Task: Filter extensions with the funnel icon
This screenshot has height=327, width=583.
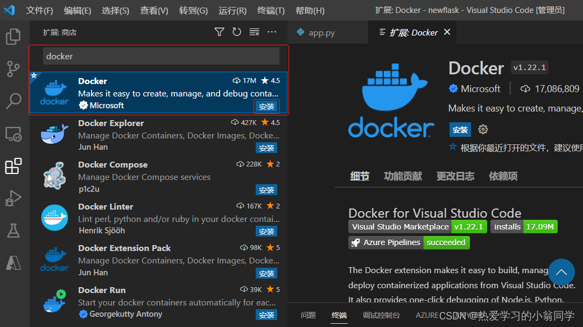Action: click(x=220, y=32)
